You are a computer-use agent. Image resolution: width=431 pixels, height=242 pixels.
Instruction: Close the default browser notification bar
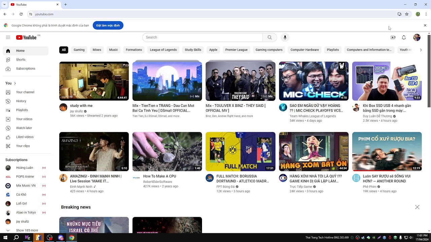point(425,25)
